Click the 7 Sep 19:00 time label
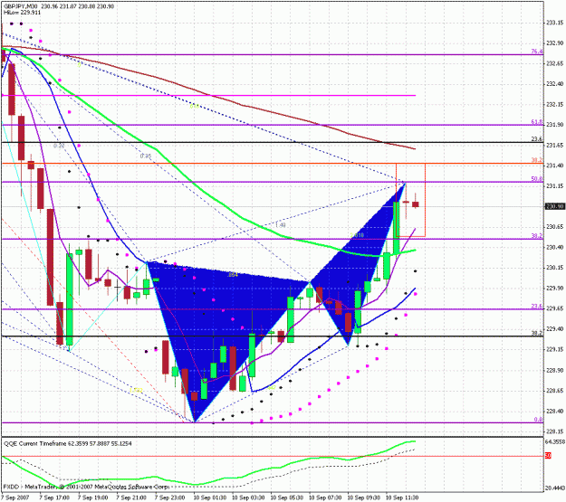Image resolution: width=566 pixels, height=502 pixels. point(92,497)
